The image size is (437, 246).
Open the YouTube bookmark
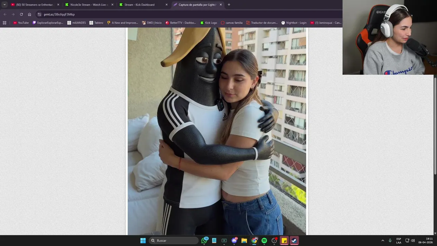21,23
